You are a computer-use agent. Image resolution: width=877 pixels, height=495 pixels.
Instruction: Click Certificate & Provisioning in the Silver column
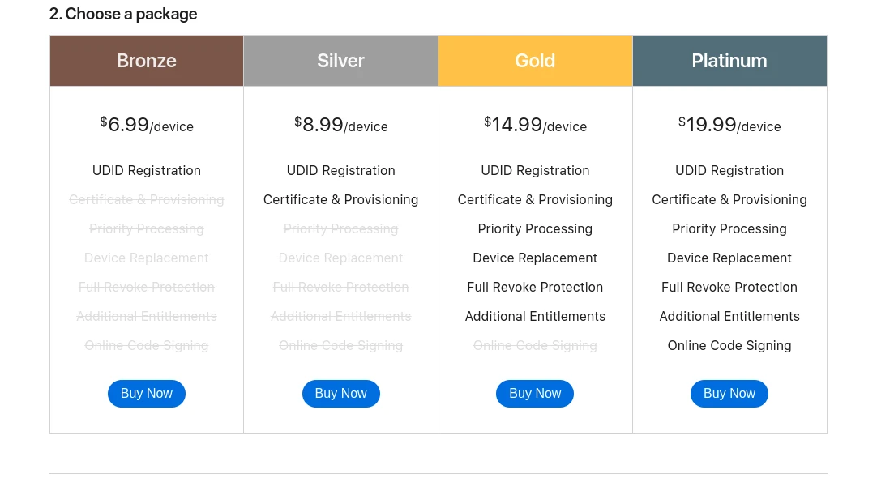click(341, 200)
